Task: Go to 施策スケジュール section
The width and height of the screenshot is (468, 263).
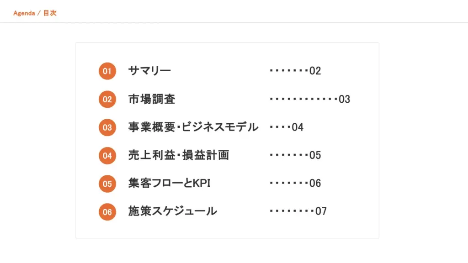Action: click(173, 211)
